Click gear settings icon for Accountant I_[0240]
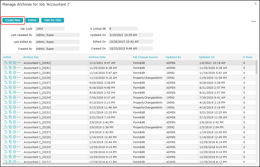 point(14,73)
